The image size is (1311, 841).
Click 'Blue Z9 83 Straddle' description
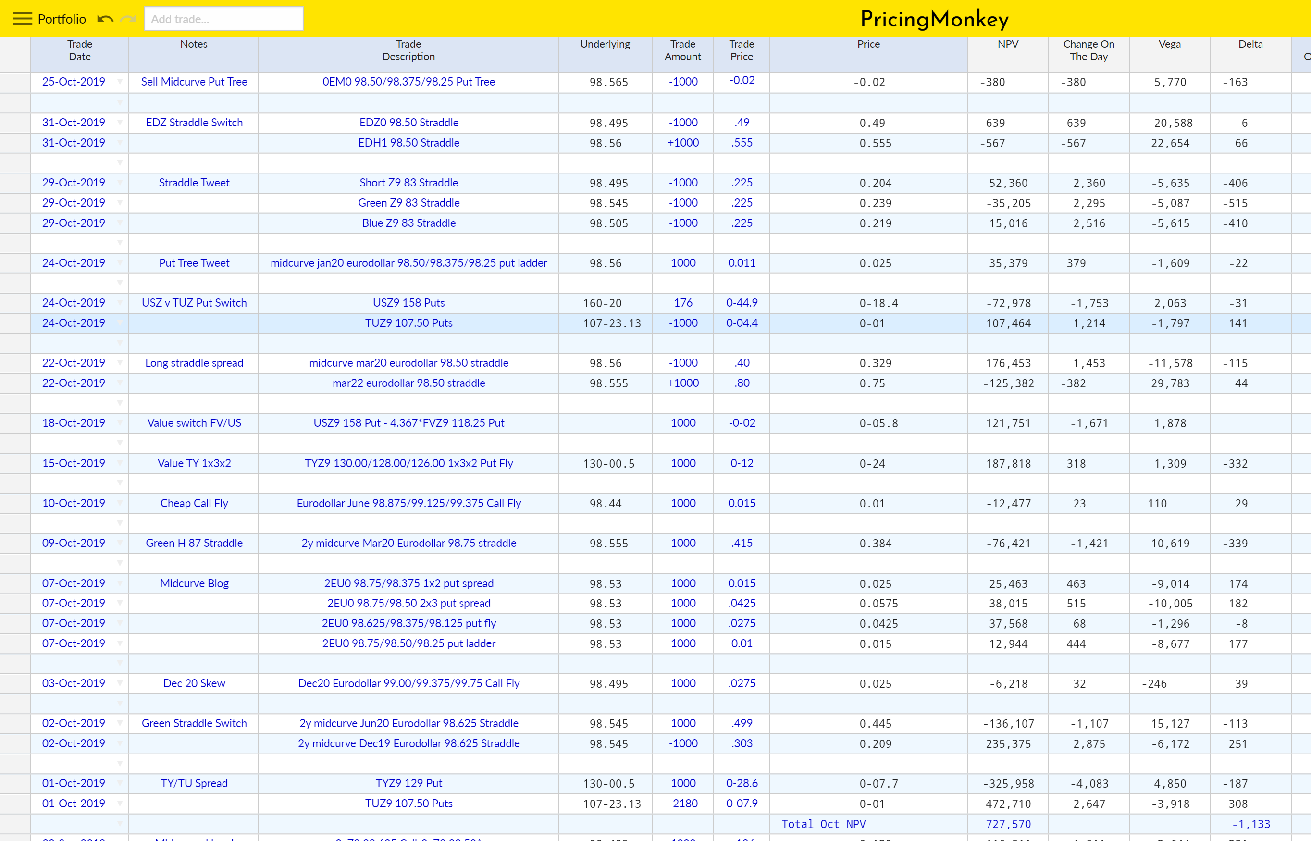pos(408,223)
